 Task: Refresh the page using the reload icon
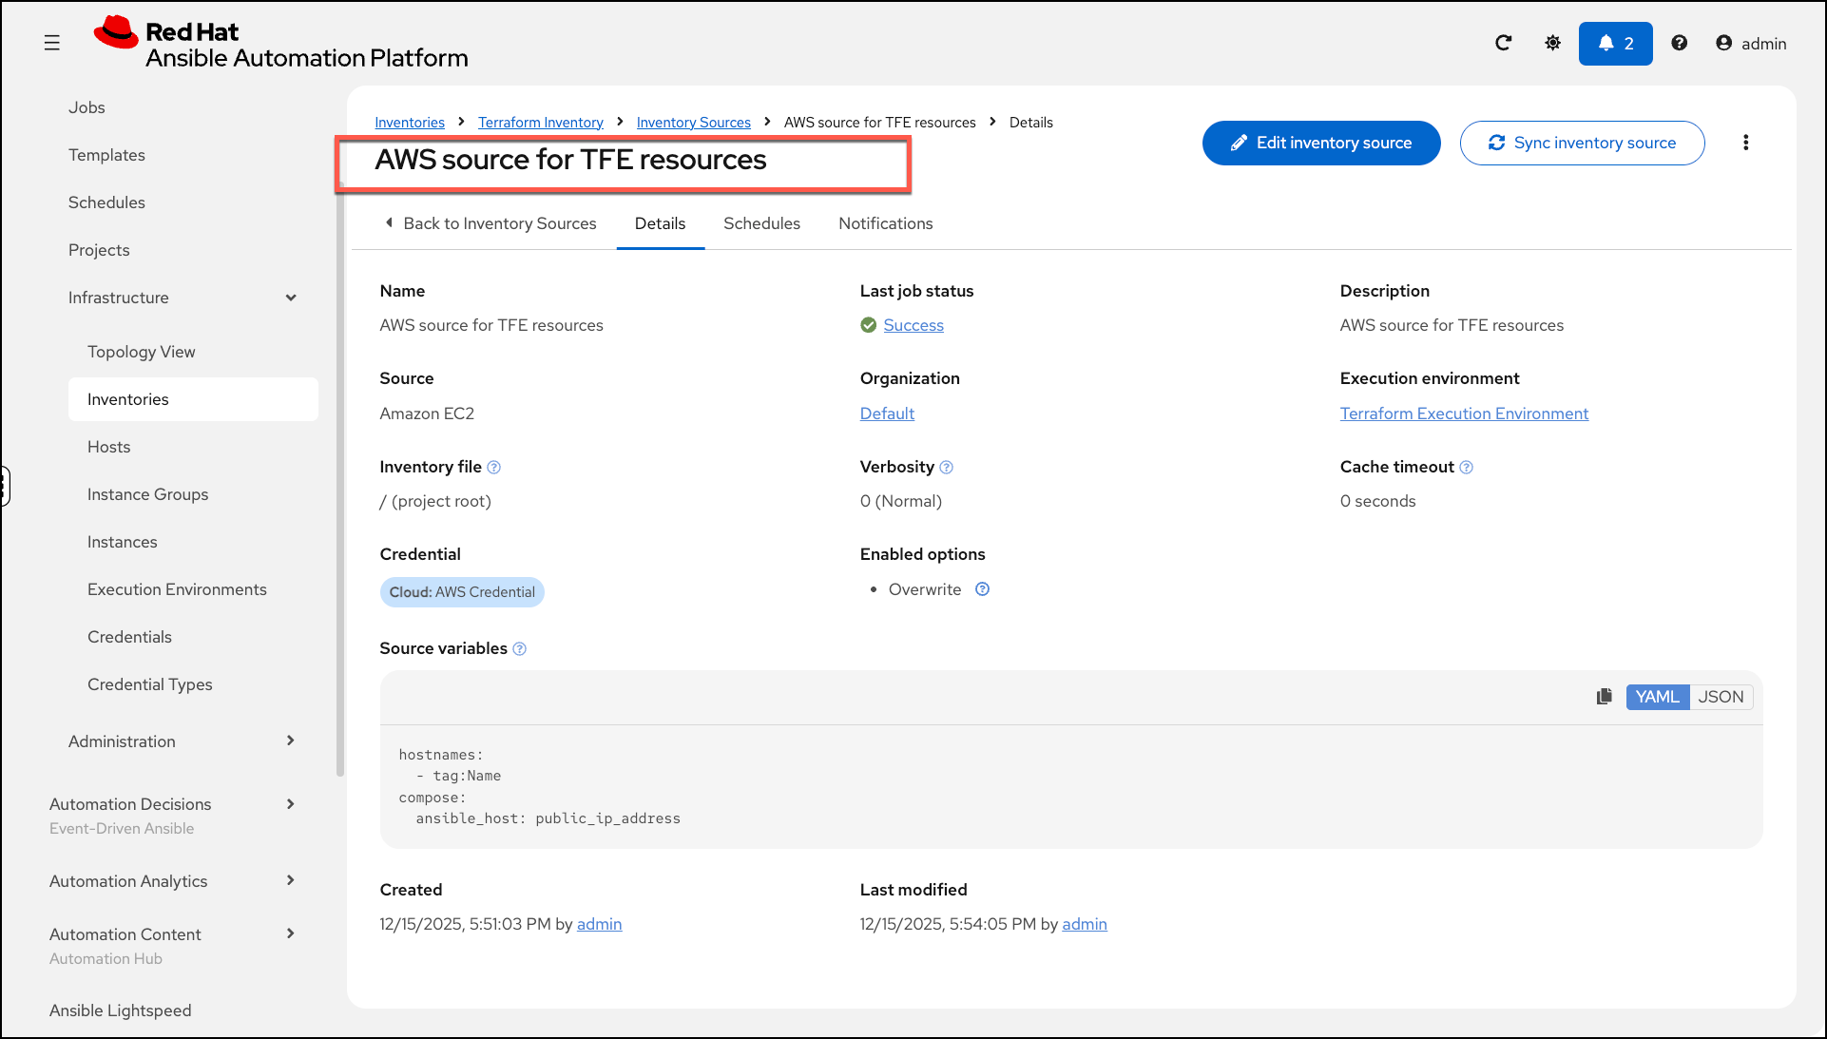pyautogui.click(x=1503, y=43)
